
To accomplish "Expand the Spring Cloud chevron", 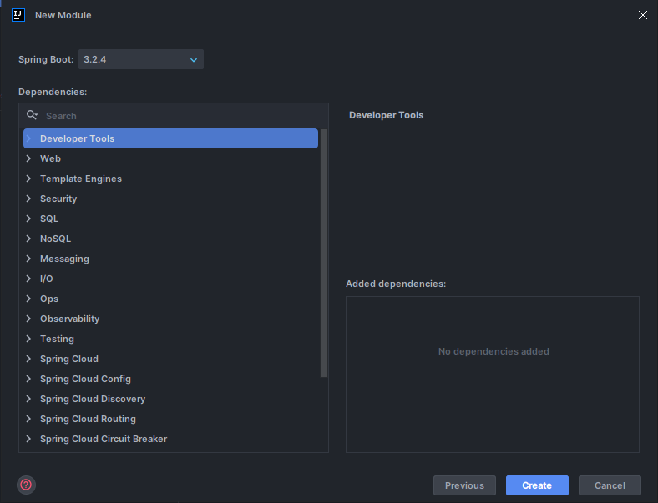I will pyautogui.click(x=28, y=359).
